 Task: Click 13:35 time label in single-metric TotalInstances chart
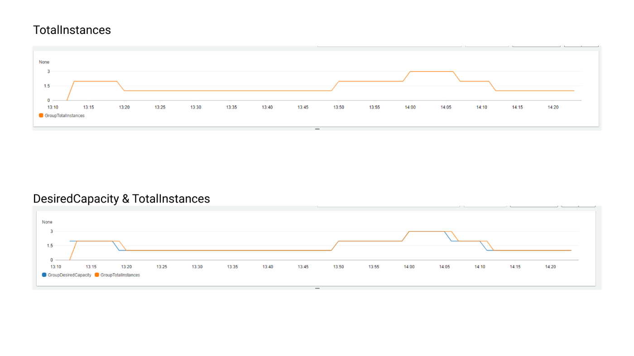tap(231, 107)
